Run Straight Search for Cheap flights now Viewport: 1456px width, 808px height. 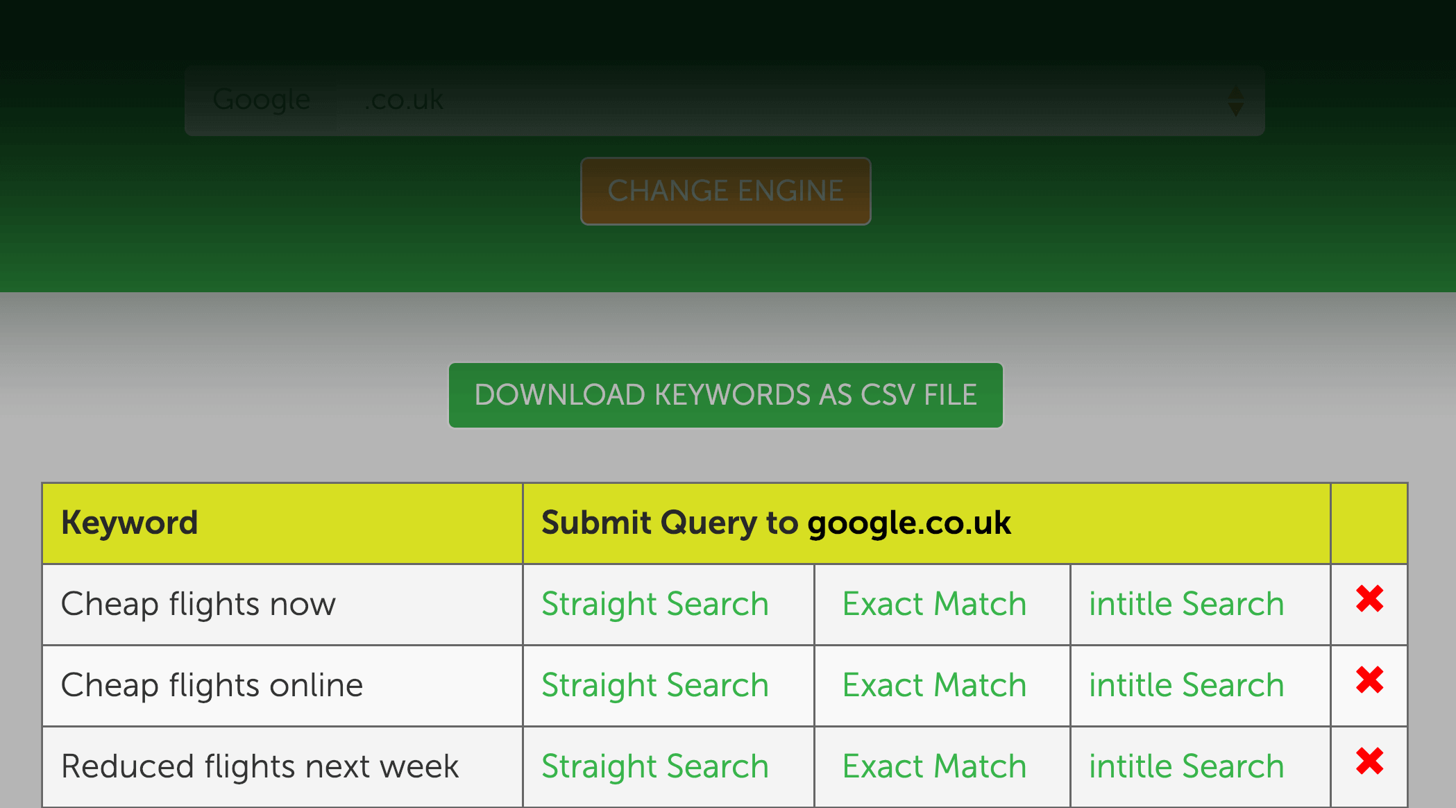coord(655,604)
